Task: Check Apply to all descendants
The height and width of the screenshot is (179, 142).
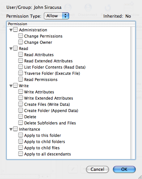Action: [x=21, y=154]
